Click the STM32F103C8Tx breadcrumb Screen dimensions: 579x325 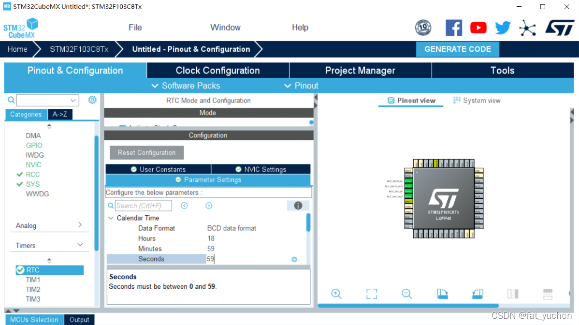79,49
